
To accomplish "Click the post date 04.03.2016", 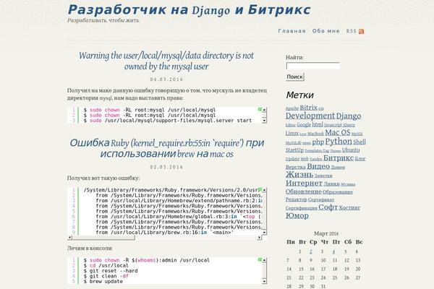I will [x=166, y=79].
